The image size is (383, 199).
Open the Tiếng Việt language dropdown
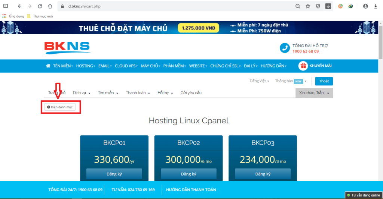click(x=259, y=81)
